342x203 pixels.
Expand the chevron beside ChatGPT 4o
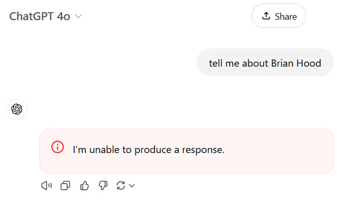coord(78,16)
